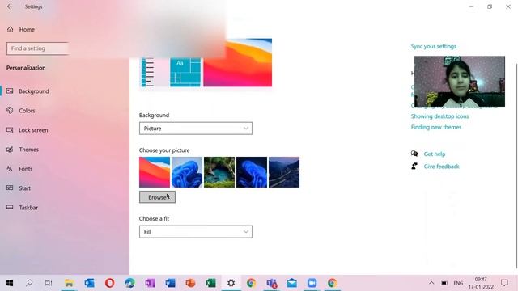This screenshot has height=291, width=518.
Task: Choose the forest lagoon picture thumbnail
Action: pos(219,172)
